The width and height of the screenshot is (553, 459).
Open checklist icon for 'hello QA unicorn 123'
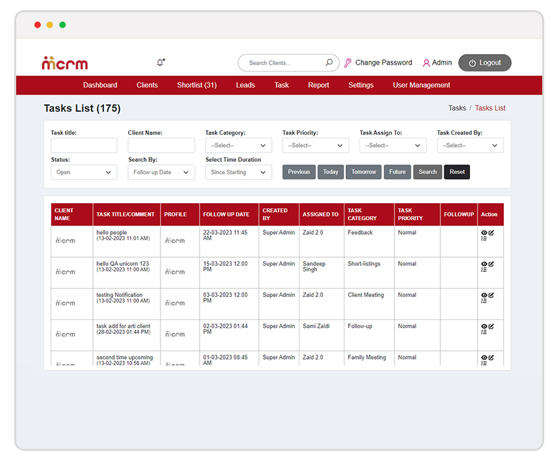484,270
